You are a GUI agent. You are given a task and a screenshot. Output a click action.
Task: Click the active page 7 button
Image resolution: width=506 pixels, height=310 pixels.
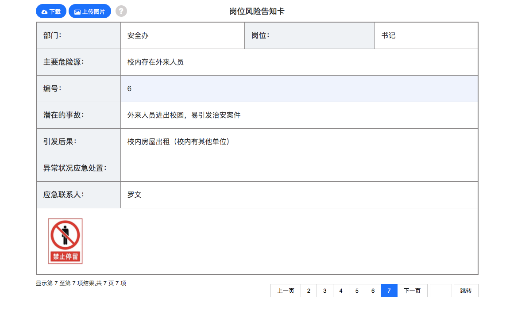[x=389, y=291]
